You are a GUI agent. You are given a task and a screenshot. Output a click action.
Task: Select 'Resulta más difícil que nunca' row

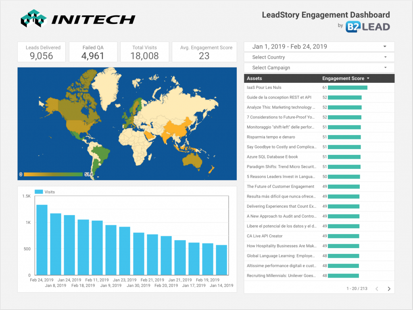click(x=319, y=196)
